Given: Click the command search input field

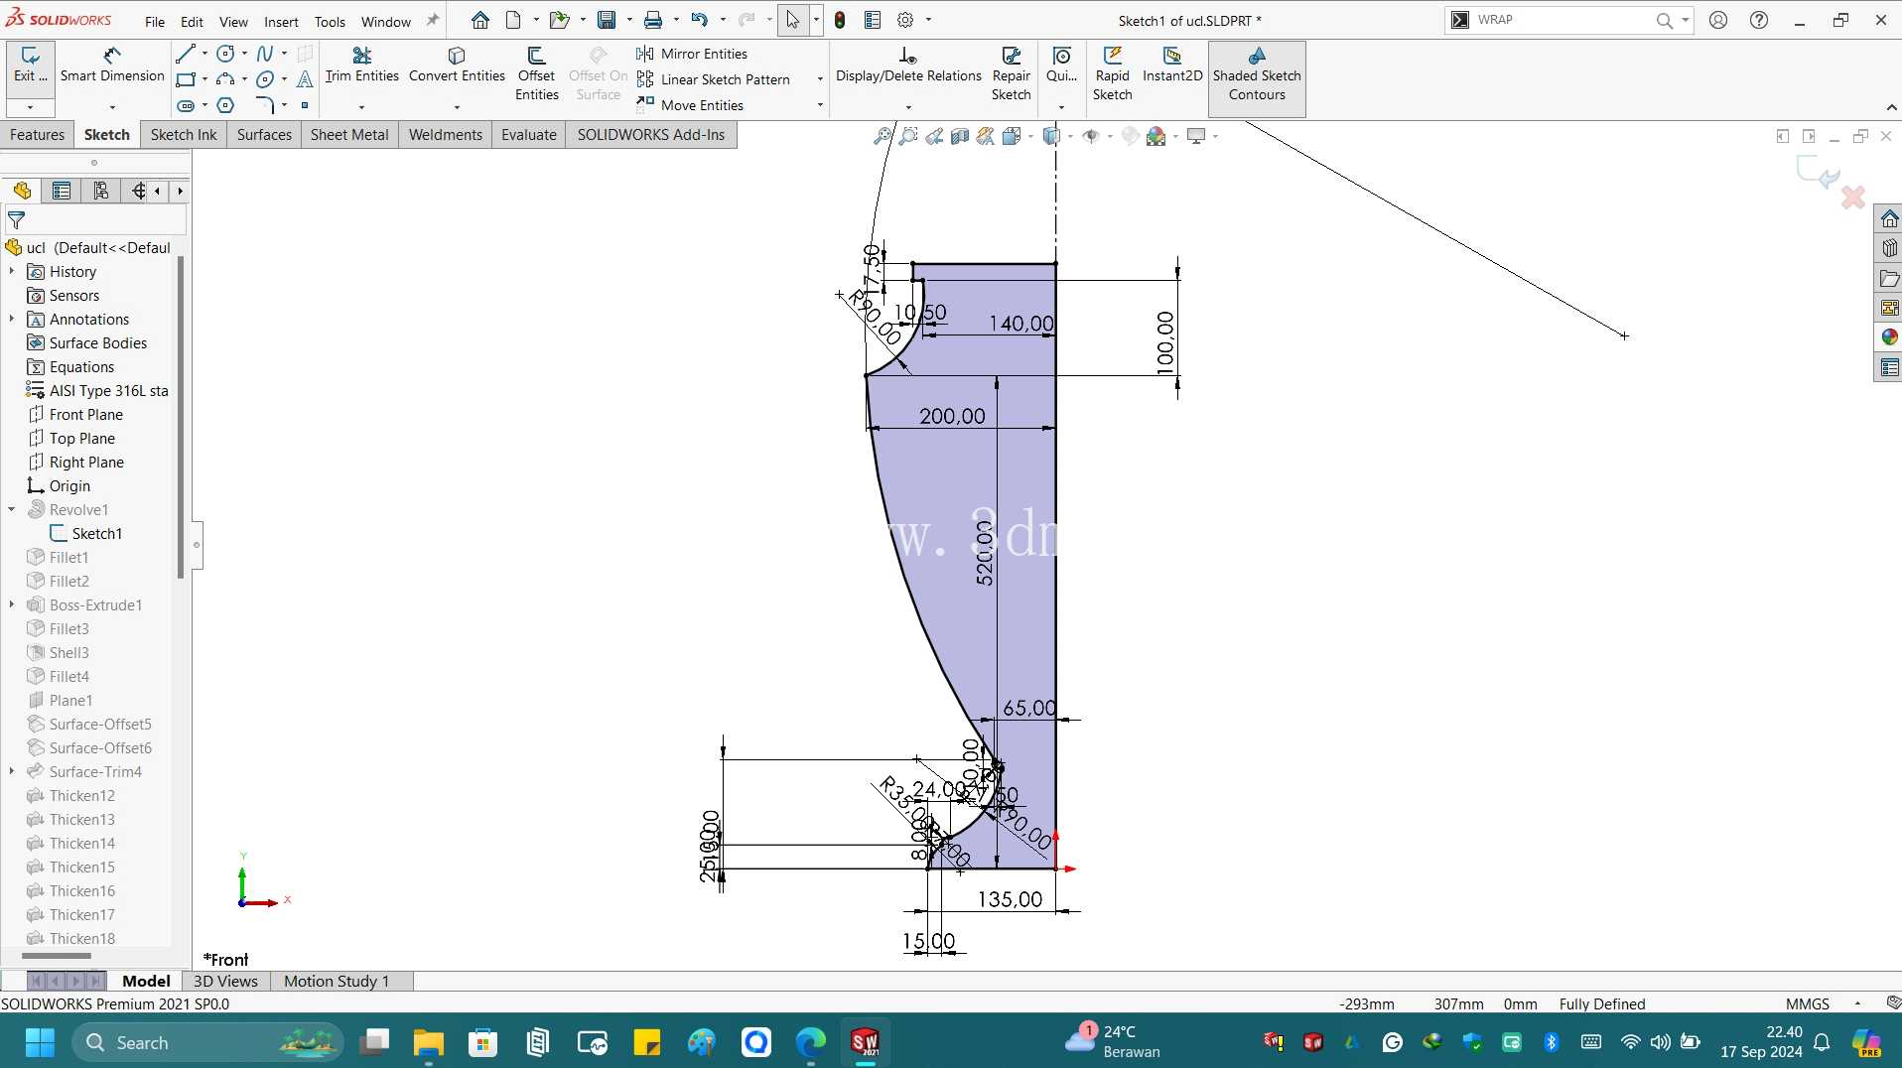Looking at the screenshot, I should click(1563, 20).
